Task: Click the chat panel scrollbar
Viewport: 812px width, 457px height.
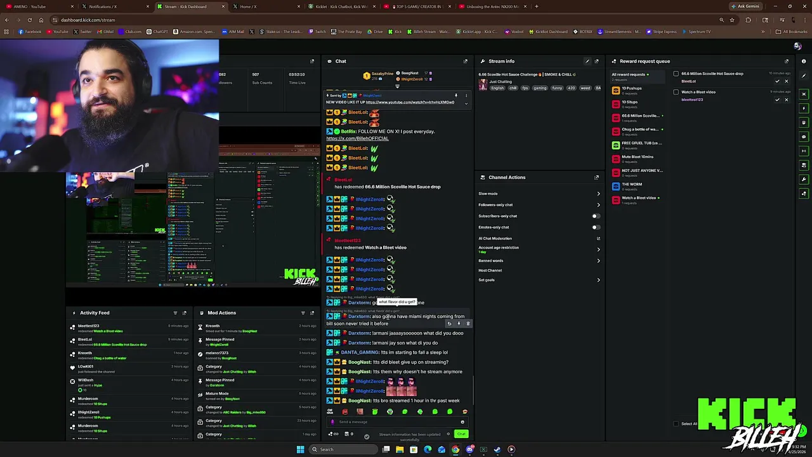Action: click(x=473, y=390)
